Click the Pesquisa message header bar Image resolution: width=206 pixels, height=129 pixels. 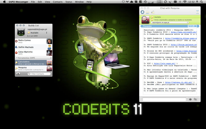[170, 26]
